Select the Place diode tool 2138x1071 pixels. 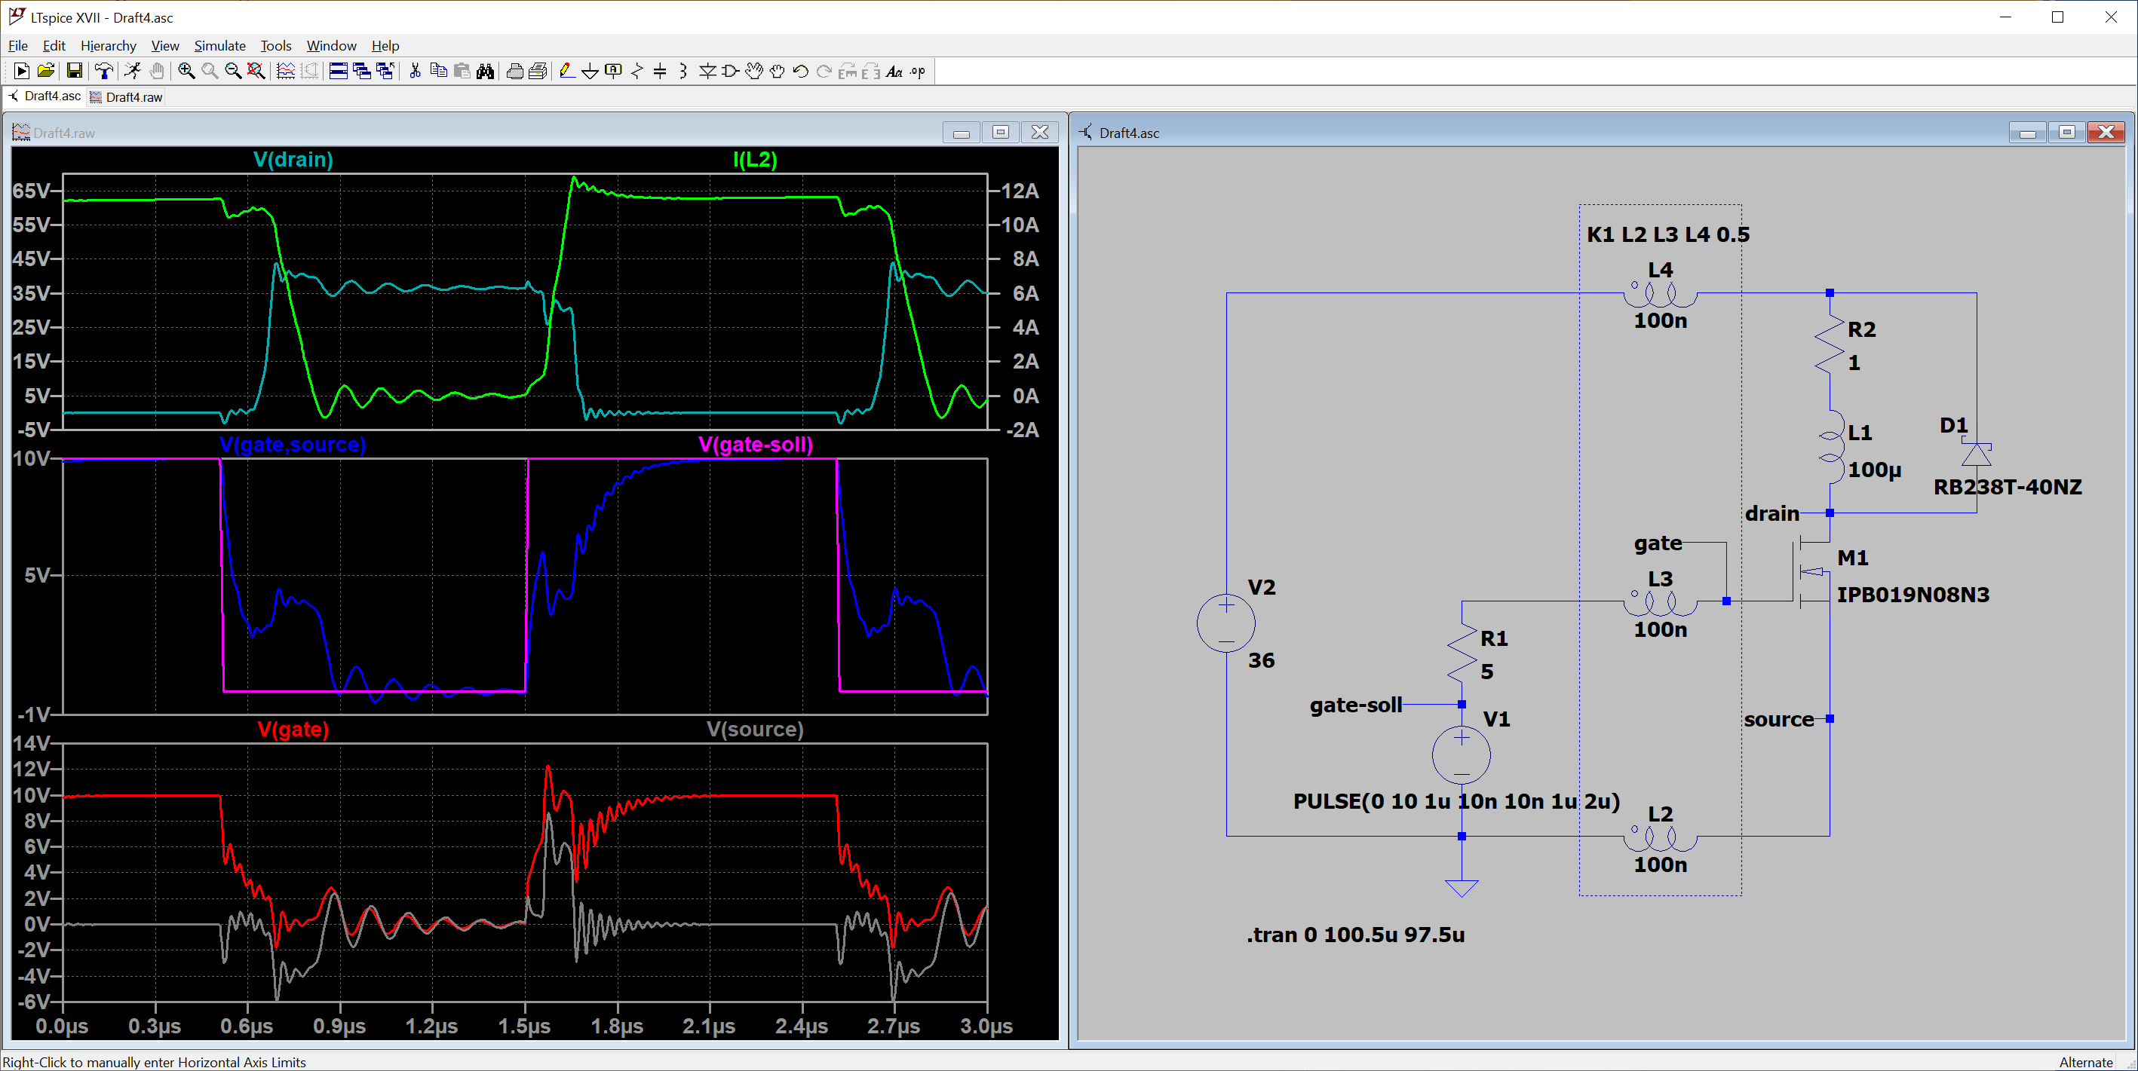(x=707, y=72)
